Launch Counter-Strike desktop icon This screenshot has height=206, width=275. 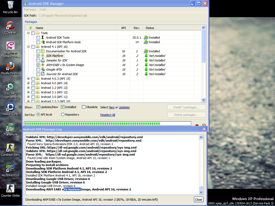pos(10,191)
